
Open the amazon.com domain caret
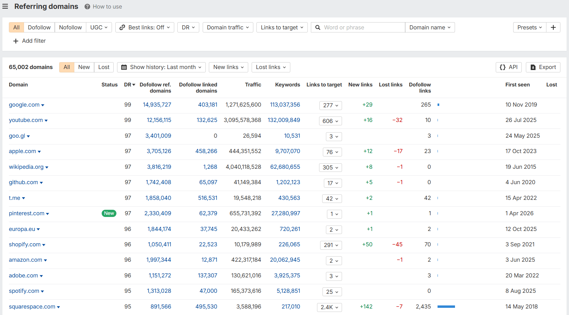46,260
